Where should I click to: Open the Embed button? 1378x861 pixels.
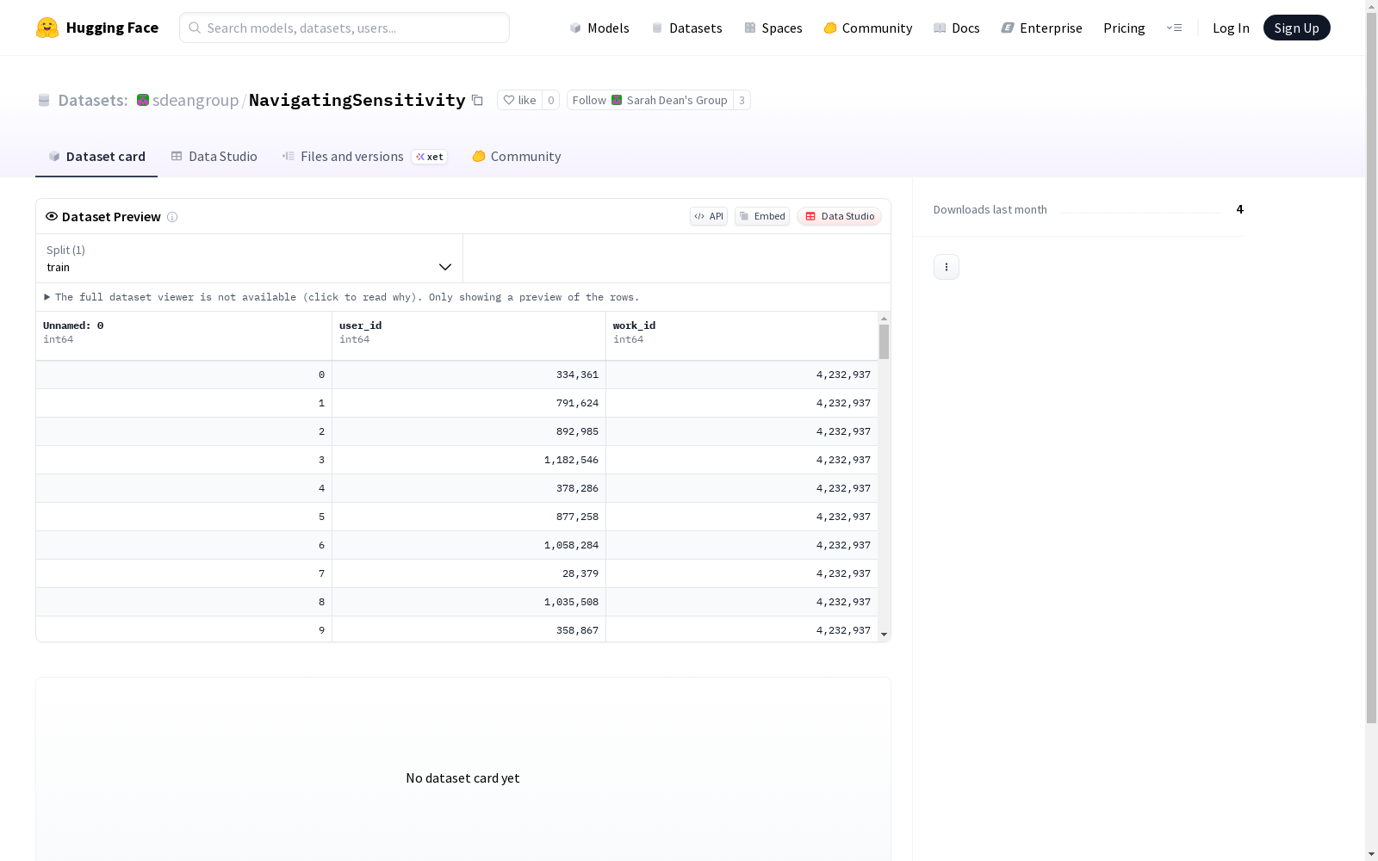click(x=762, y=216)
